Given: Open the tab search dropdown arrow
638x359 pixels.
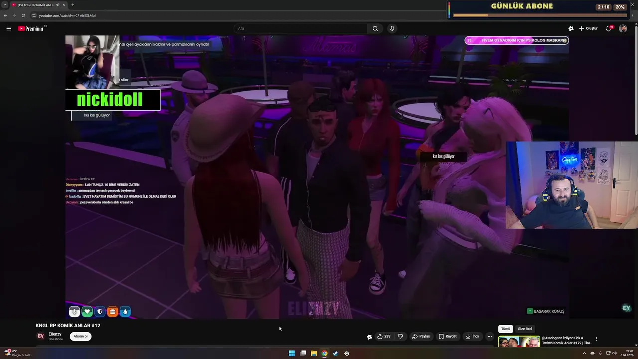Looking at the screenshot, I should [x=4, y=5].
